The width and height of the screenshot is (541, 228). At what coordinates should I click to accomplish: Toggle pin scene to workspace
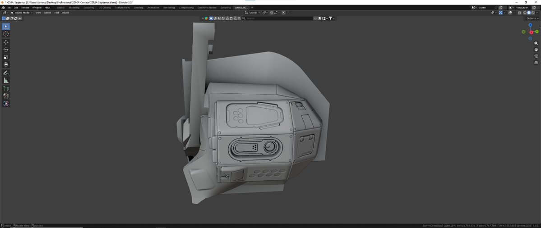496,8
